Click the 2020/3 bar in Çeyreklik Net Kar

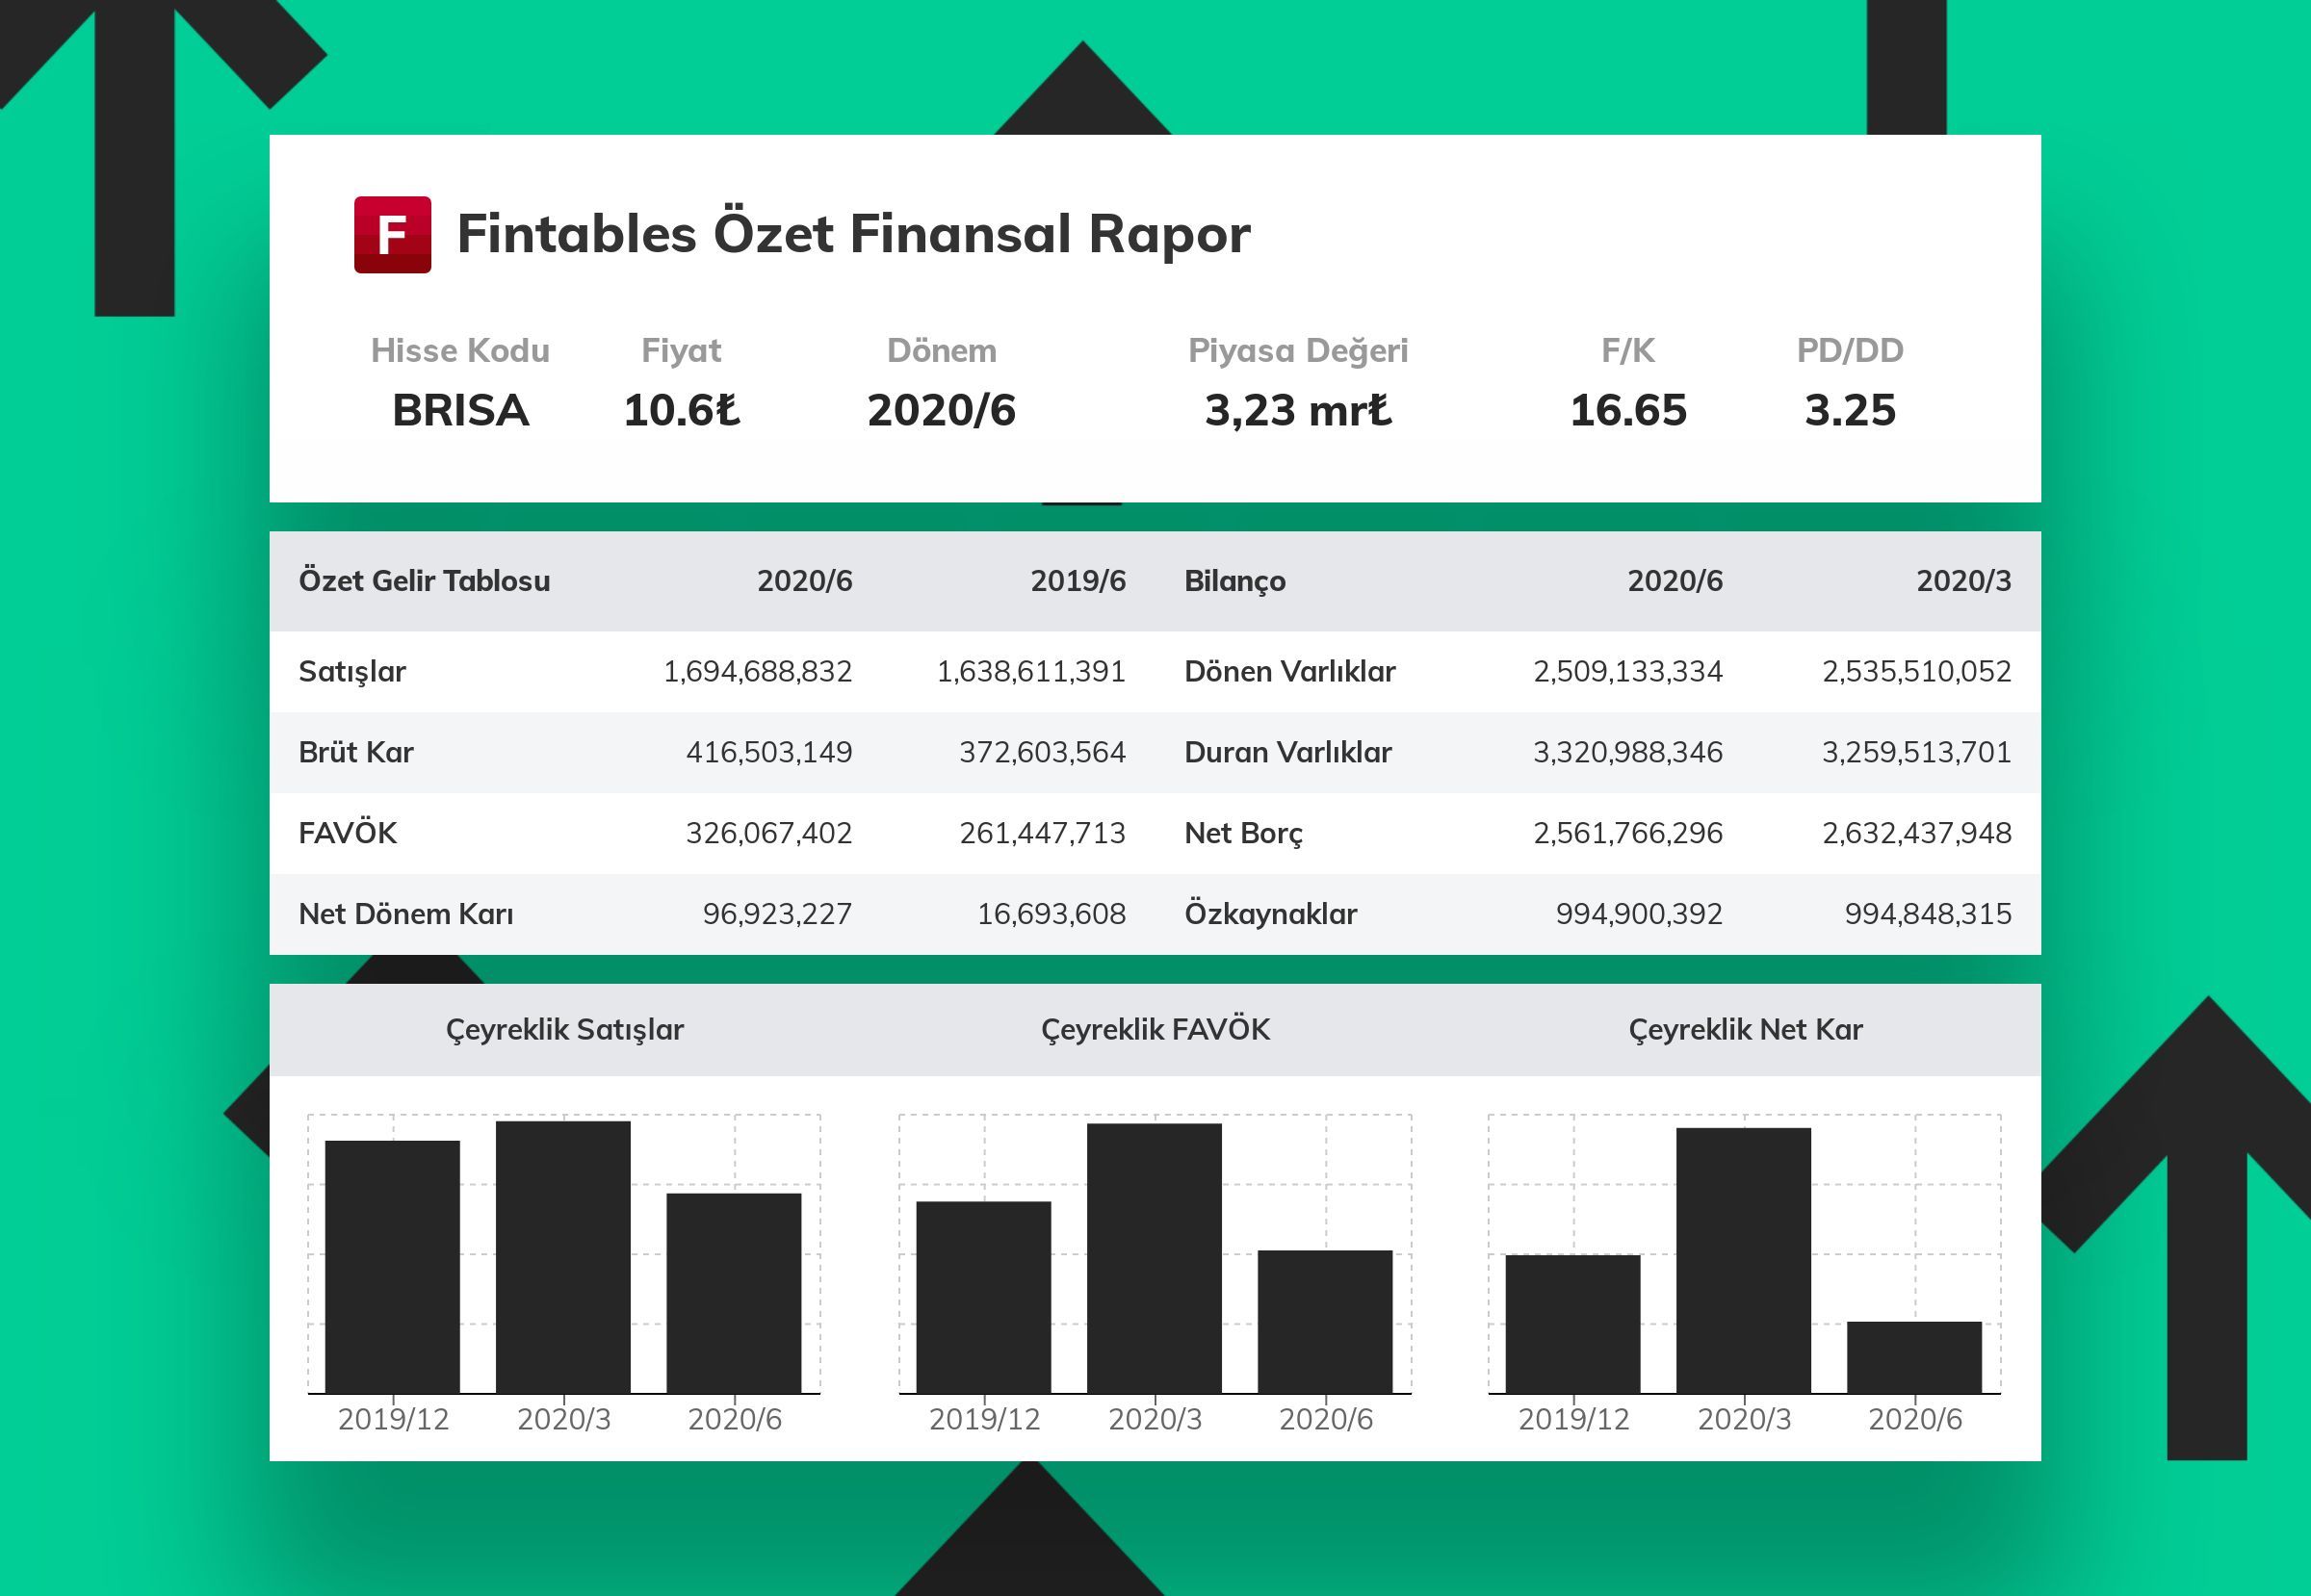click(1744, 1261)
